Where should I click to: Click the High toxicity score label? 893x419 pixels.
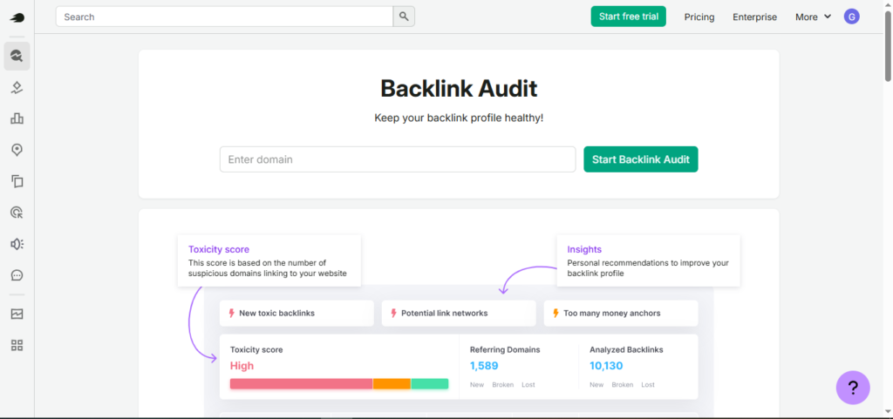tap(242, 366)
